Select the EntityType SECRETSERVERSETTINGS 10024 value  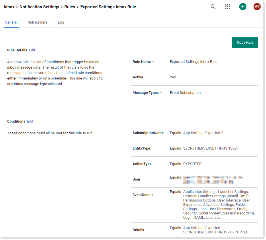[211, 148]
